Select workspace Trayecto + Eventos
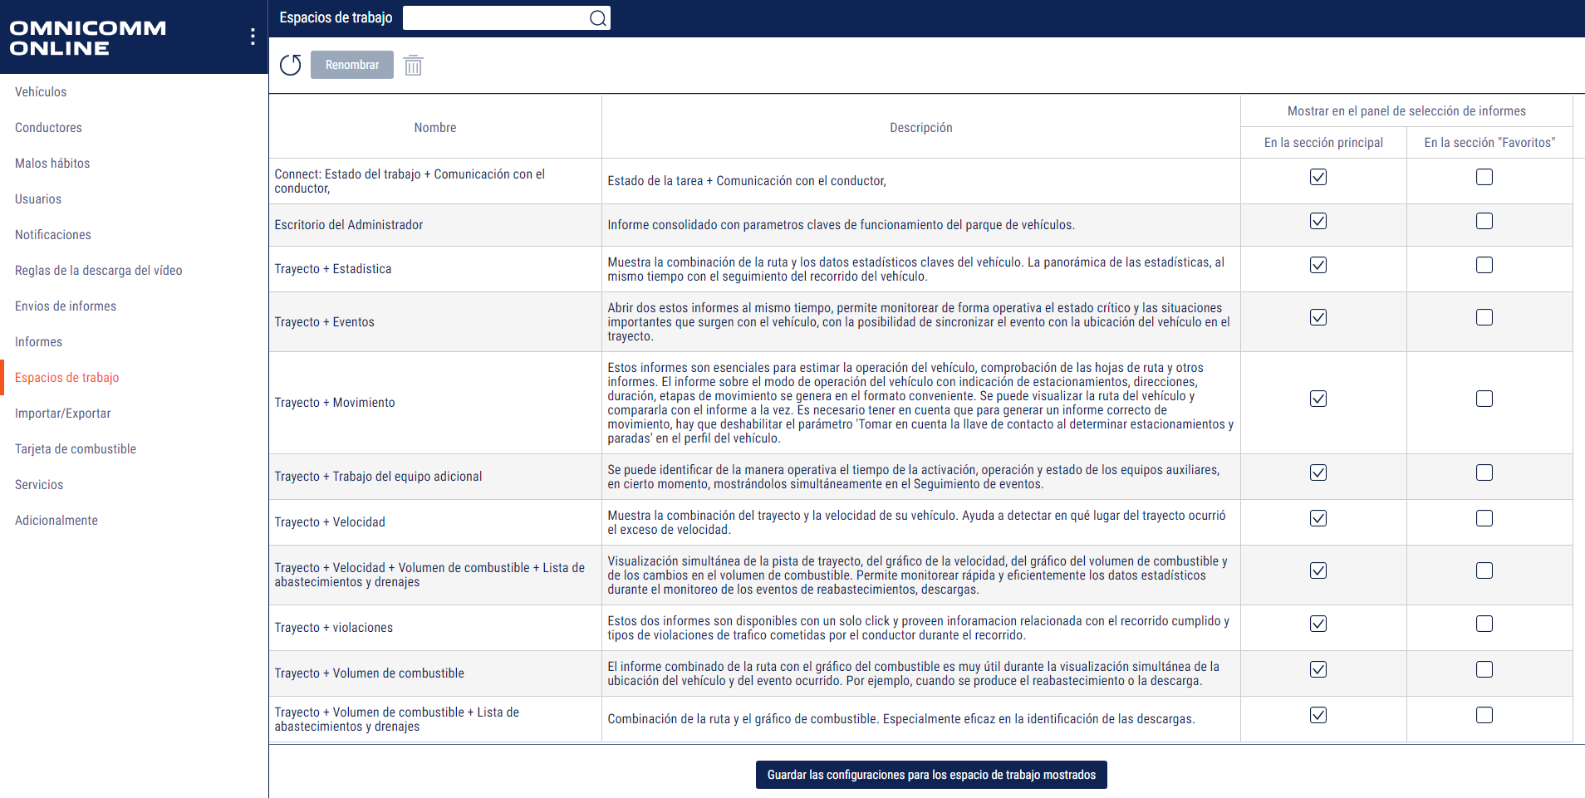Image resolution: width=1585 pixels, height=798 pixels. coord(325,321)
